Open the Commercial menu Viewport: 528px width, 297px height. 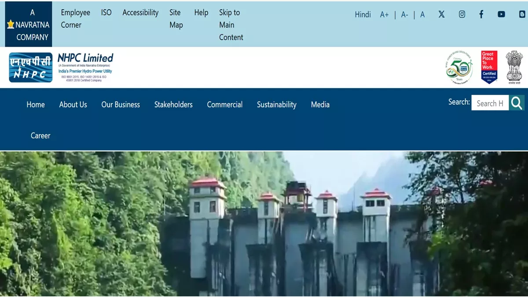click(225, 105)
